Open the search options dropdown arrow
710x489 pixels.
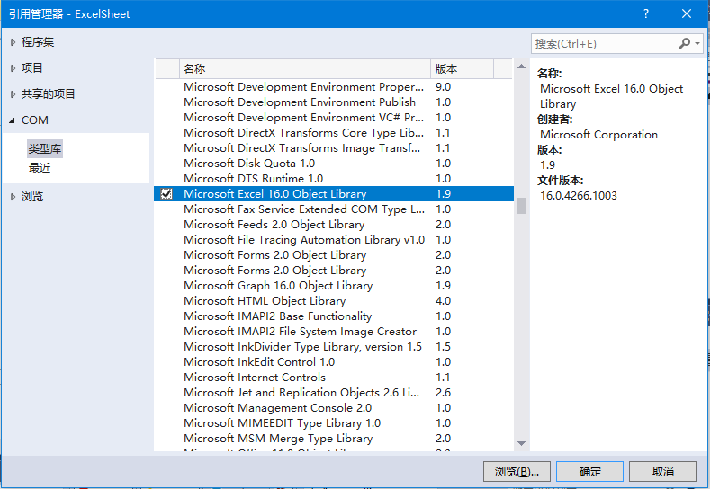[697, 44]
